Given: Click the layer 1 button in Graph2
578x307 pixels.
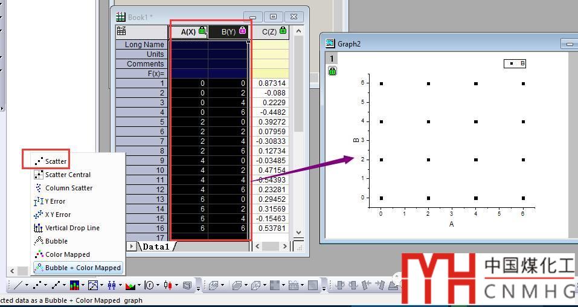Looking at the screenshot, I should click(x=332, y=59).
